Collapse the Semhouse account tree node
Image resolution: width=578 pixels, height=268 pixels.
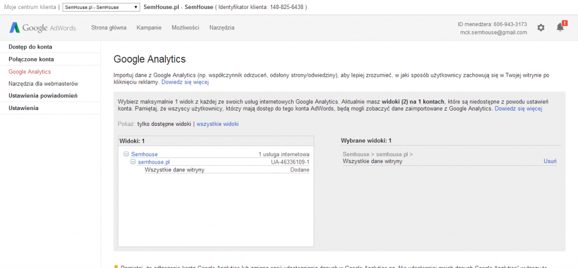126,154
